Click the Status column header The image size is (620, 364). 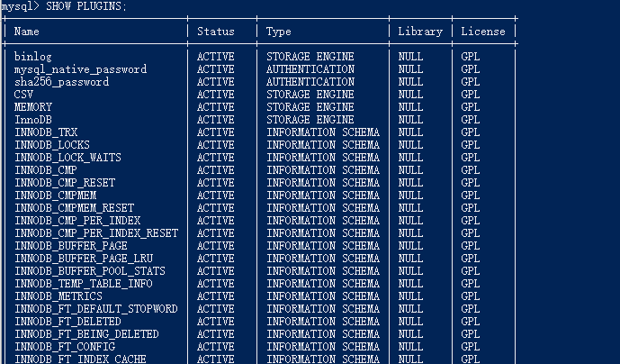[x=215, y=32]
